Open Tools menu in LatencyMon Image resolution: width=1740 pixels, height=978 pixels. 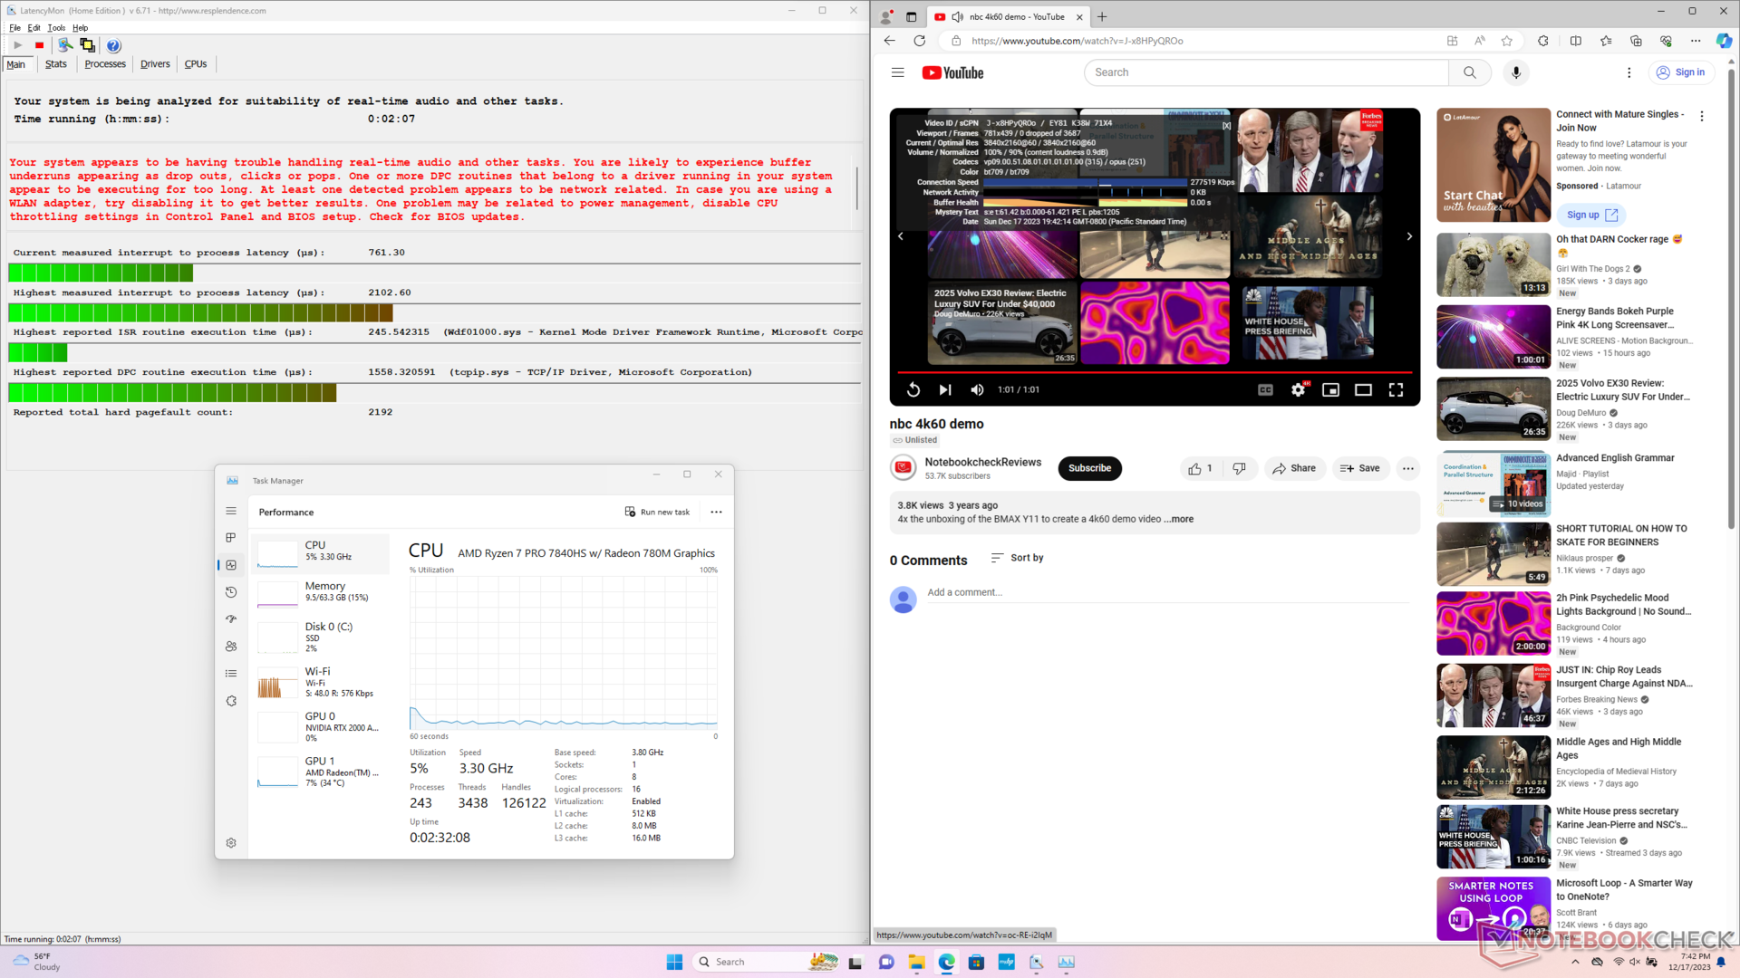56,28
